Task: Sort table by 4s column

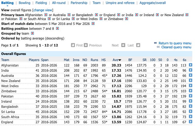Action: pos(175,60)
